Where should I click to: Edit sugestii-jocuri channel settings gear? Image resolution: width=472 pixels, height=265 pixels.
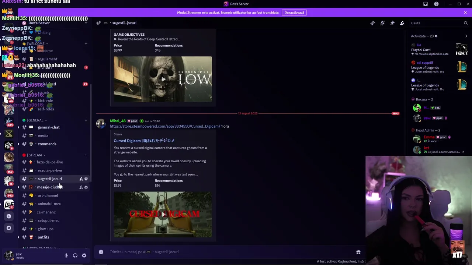click(86, 179)
